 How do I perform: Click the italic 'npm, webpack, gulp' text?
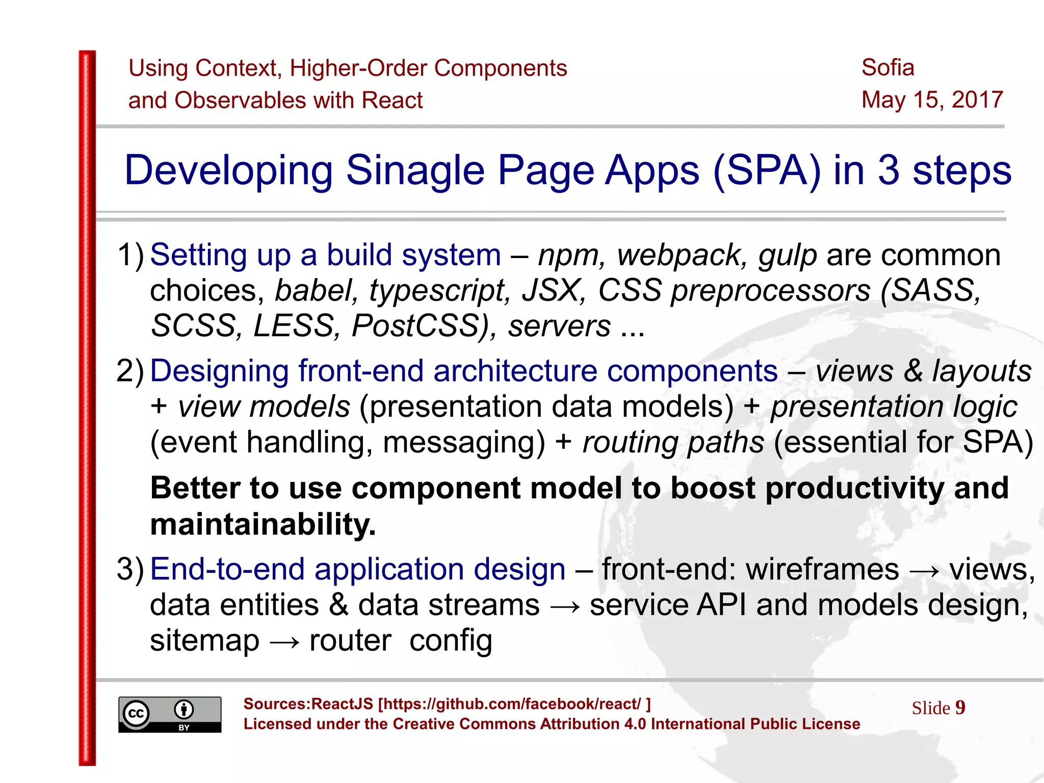point(677,255)
